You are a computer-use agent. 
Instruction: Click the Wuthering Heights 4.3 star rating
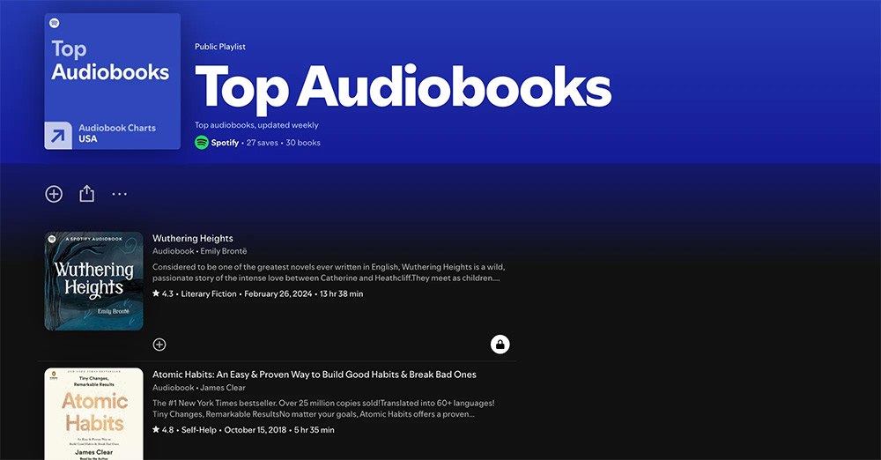pos(163,293)
